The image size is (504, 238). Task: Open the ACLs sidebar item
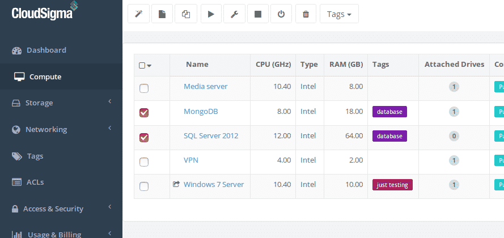point(61,182)
